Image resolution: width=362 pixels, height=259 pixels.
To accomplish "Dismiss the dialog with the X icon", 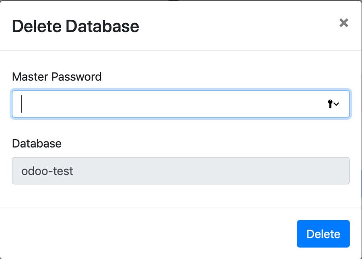I will click(344, 23).
